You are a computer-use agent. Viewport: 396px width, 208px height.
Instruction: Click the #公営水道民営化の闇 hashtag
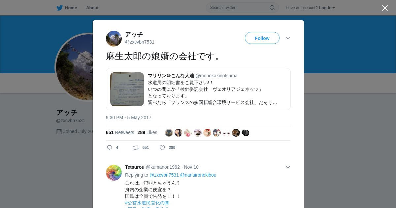[x=147, y=203]
